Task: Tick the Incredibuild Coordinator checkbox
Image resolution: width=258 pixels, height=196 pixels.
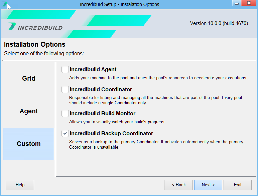Action: coord(65,90)
